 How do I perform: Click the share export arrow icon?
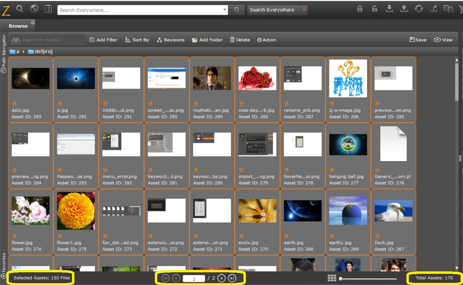(x=434, y=9)
